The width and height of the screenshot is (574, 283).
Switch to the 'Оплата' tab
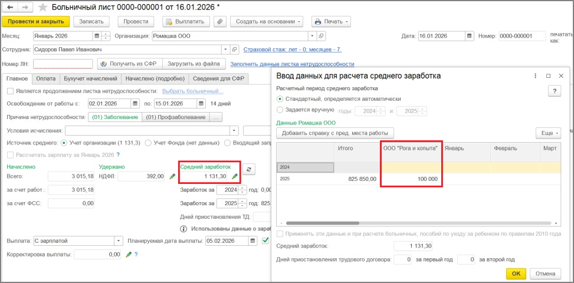(x=45, y=78)
